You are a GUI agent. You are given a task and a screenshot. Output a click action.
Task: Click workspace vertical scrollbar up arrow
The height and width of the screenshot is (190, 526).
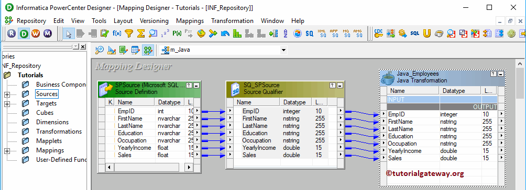coord(520,64)
